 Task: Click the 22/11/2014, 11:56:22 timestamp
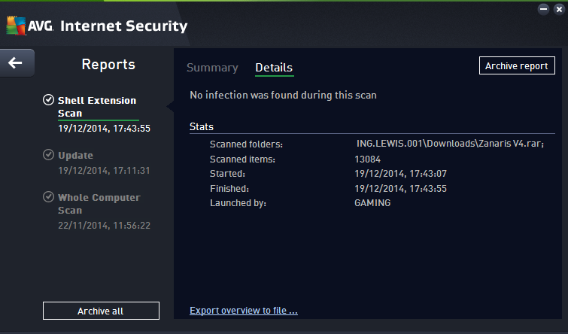(x=104, y=225)
